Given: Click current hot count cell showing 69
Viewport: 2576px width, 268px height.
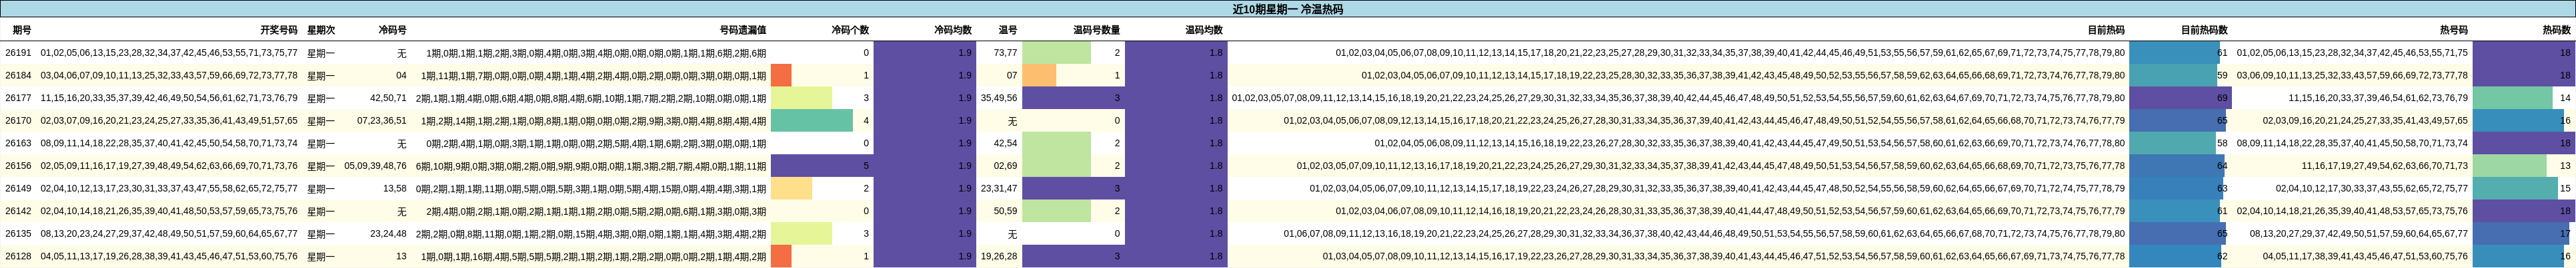Looking at the screenshot, I should coord(2180,98).
